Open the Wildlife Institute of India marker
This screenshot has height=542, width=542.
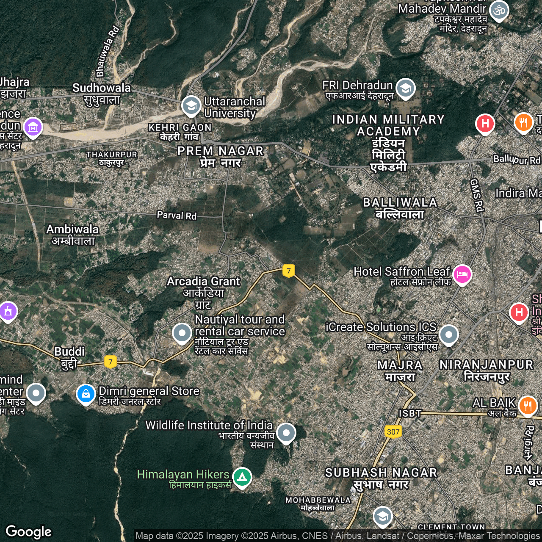pyautogui.click(x=286, y=433)
